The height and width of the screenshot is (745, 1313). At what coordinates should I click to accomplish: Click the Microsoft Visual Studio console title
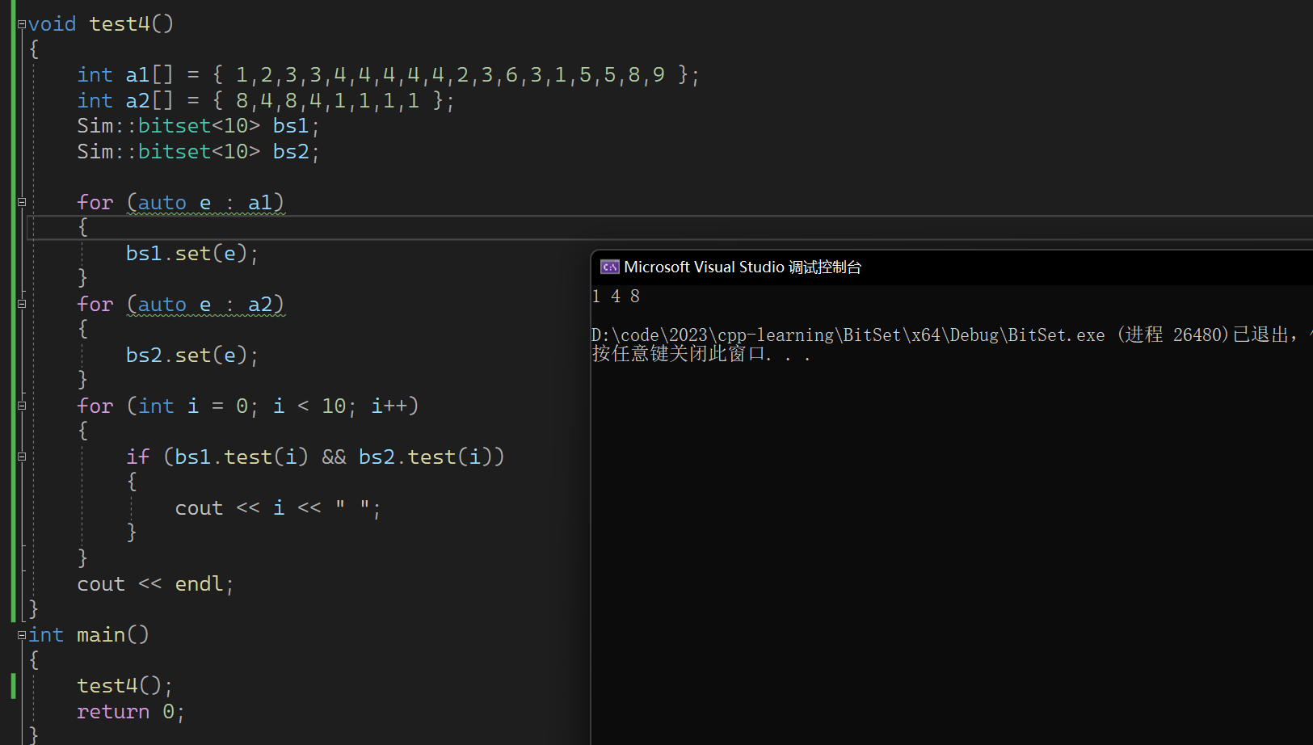[x=743, y=267]
